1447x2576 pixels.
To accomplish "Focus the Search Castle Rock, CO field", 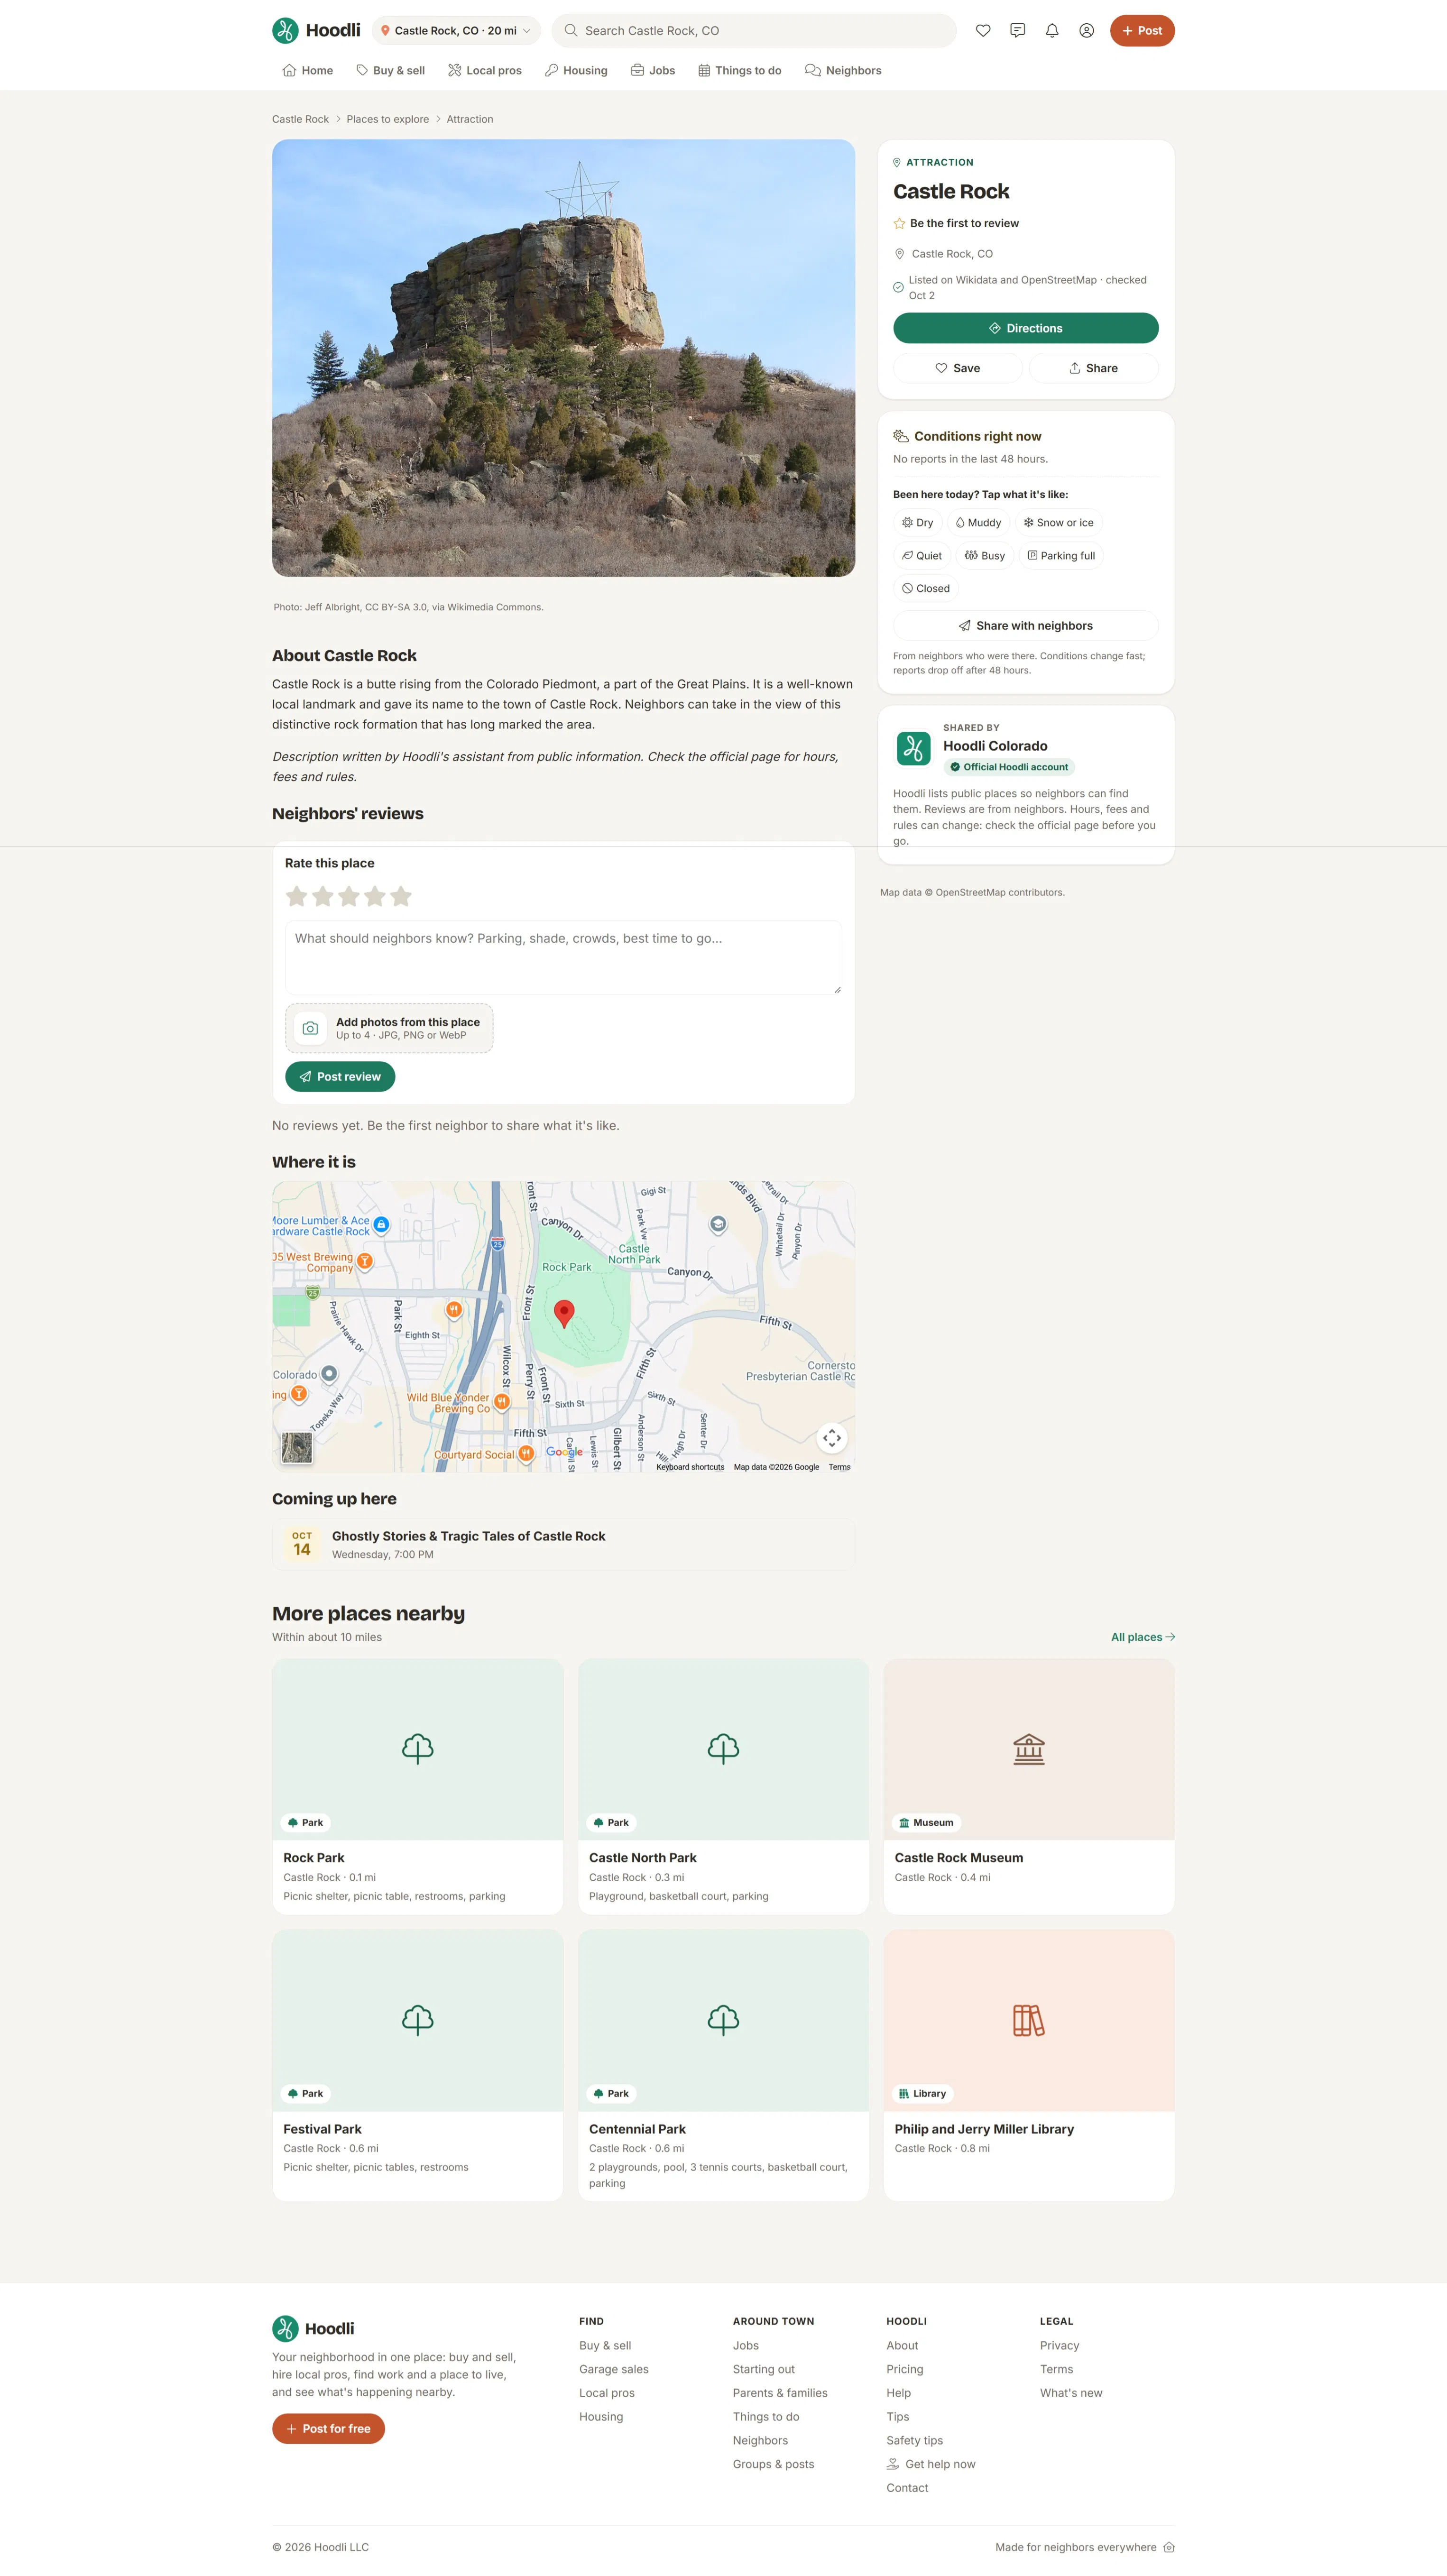I will pyautogui.click(x=754, y=31).
